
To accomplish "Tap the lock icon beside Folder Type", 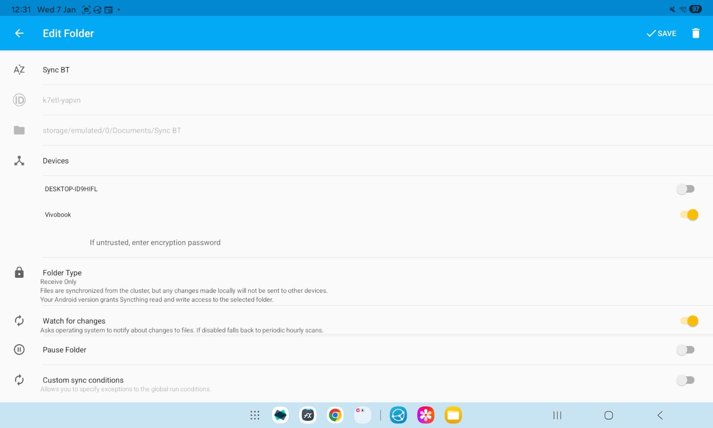I will click(x=19, y=272).
